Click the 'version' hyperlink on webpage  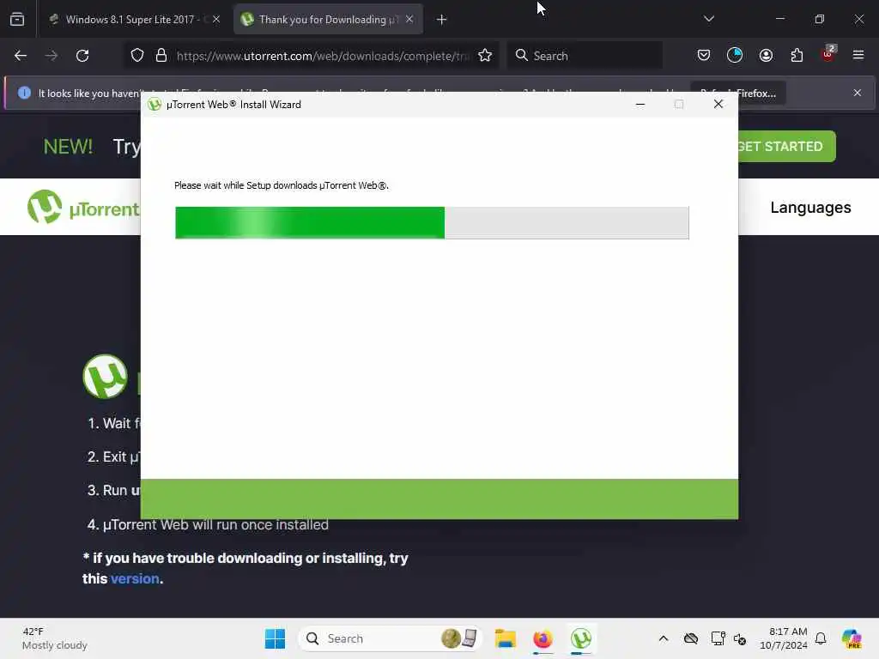(x=135, y=579)
